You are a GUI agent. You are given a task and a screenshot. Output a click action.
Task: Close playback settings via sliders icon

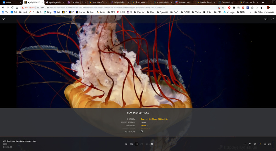[260, 144]
